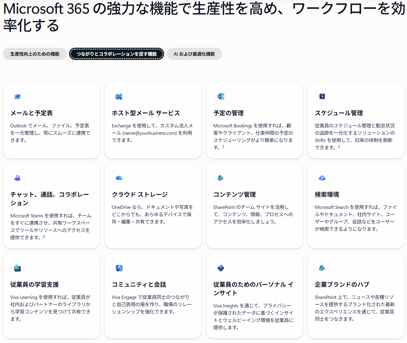Click the Outlook icon in メールと予定表 card
Screen dimensions: 407x343
[18, 96]
